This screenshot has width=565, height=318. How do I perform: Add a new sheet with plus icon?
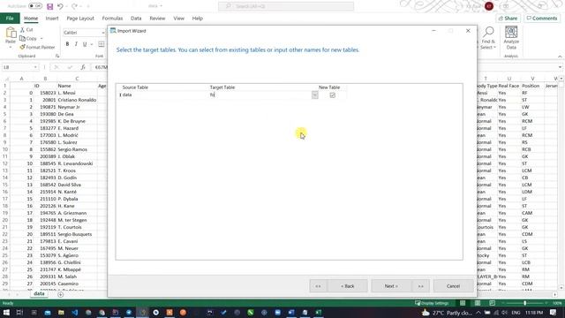pyautogui.click(x=61, y=294)
